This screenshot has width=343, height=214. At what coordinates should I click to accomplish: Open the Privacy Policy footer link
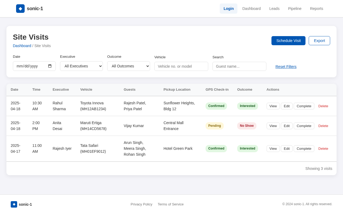141,204
